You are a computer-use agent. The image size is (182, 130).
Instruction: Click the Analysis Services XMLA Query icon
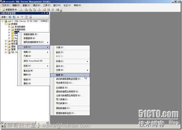tap(34, 10)
